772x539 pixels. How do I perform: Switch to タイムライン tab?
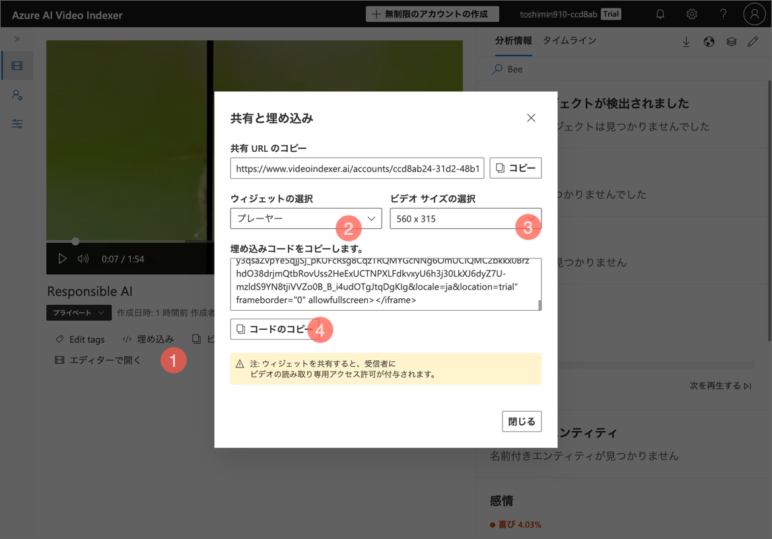point(569,41)
